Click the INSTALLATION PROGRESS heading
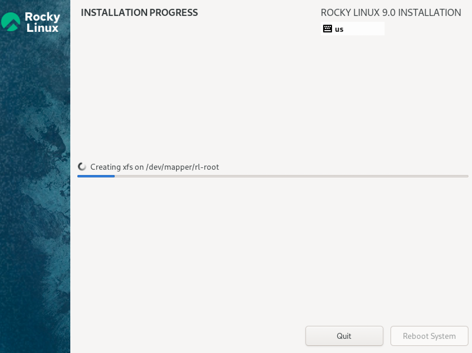472x353 pixels. point(139,13)
